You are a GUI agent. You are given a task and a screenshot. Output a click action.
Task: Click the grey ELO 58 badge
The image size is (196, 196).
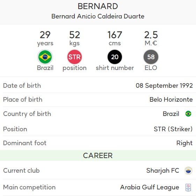pos(151,57)
